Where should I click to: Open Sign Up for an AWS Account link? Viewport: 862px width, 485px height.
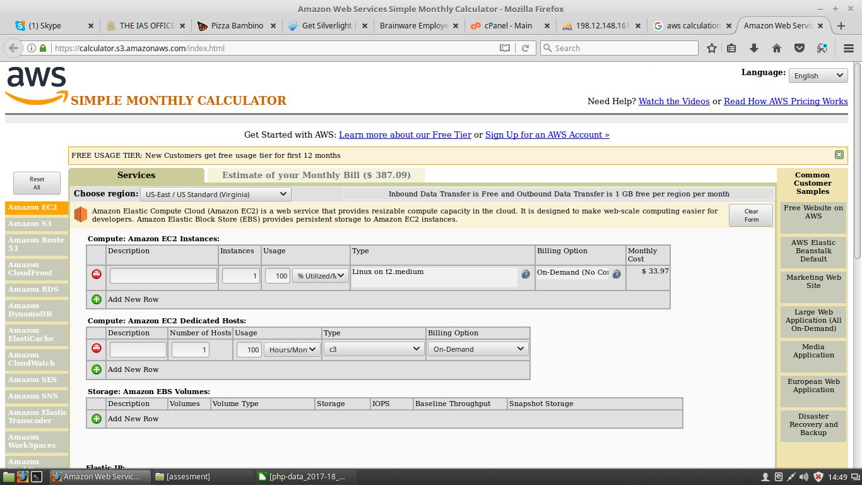[547, 135]
